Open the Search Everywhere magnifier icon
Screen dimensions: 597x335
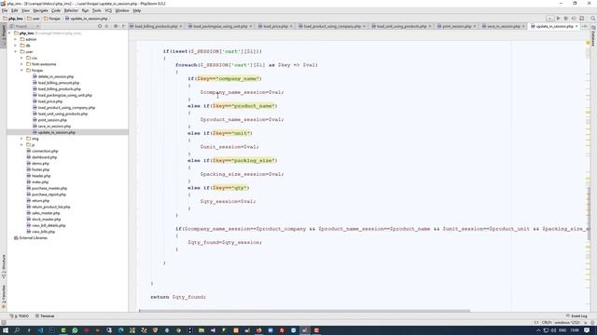pyautogui.click(x=593, y=19)
